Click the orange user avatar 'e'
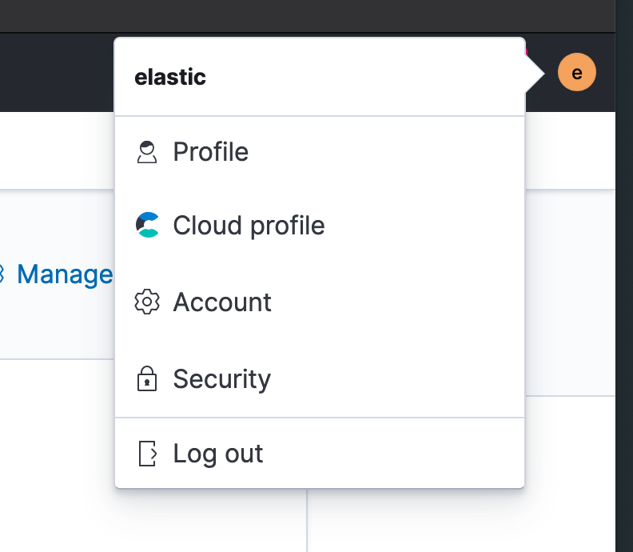 click(x=576, y=72)
